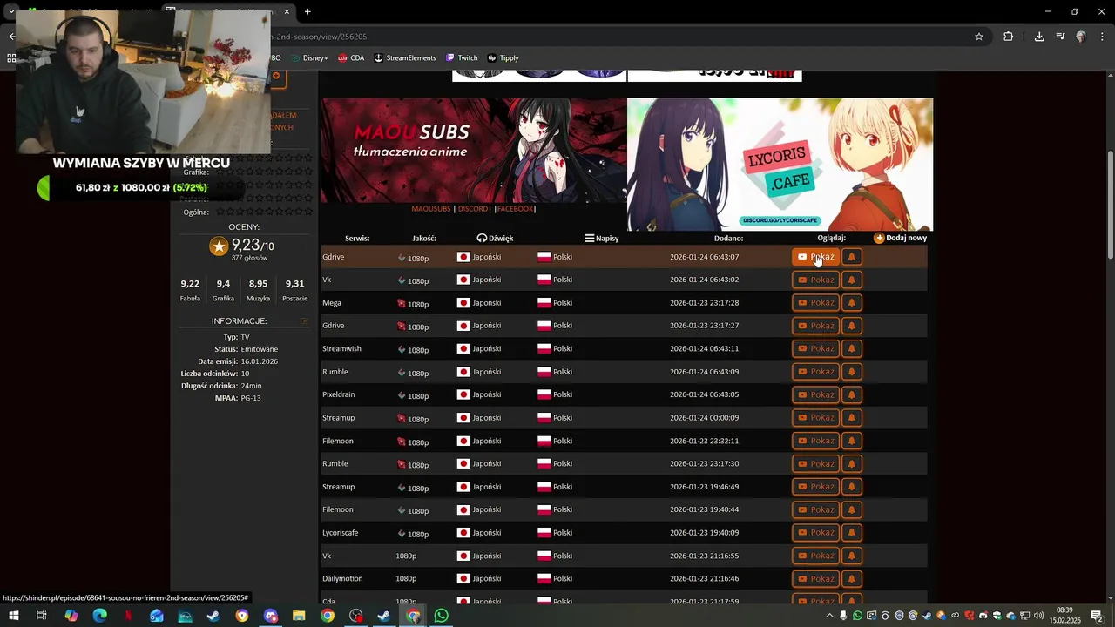Click the 377 głosów vote count

point(249,258)
